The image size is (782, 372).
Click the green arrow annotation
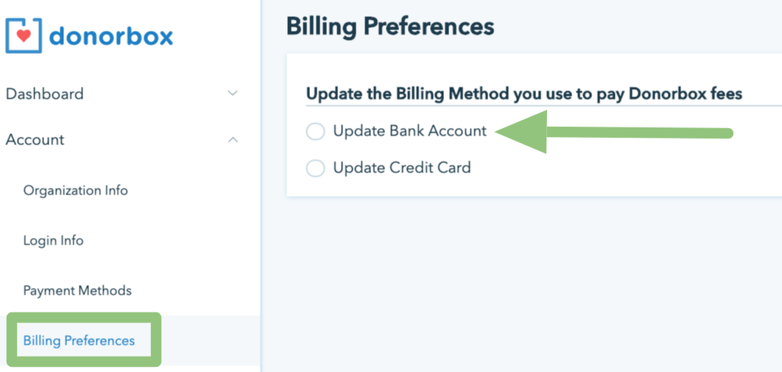point(613,133)
